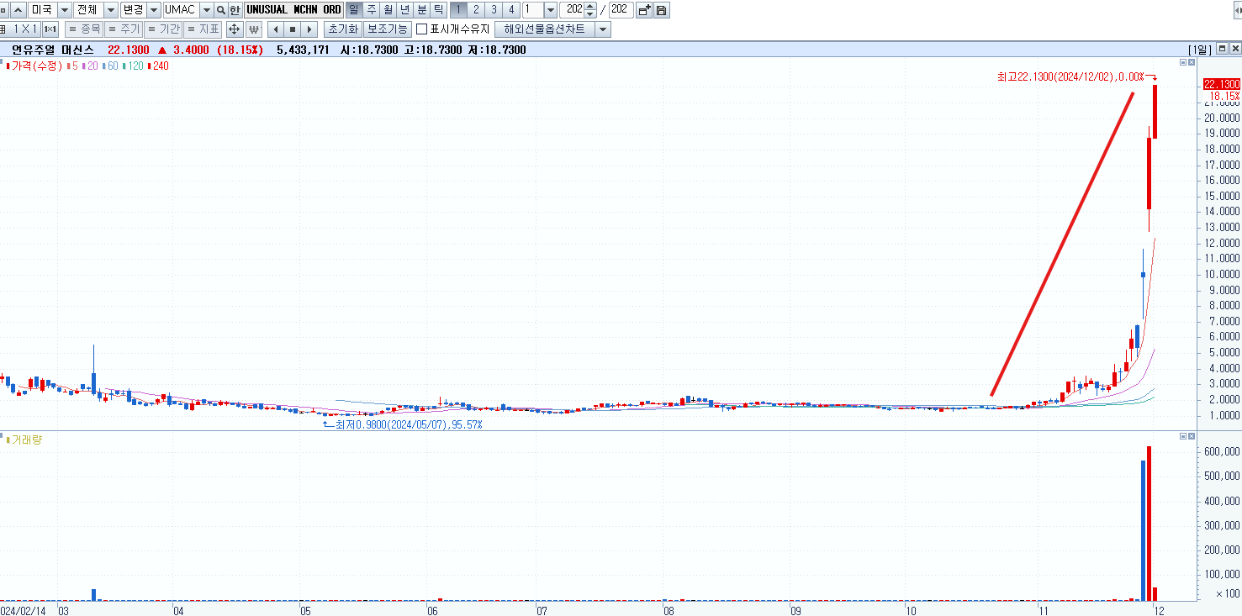This screenshot has height=616, width=1242.
Task: Click the 120-day moving average legend label
Action: (x=135, y=66)
